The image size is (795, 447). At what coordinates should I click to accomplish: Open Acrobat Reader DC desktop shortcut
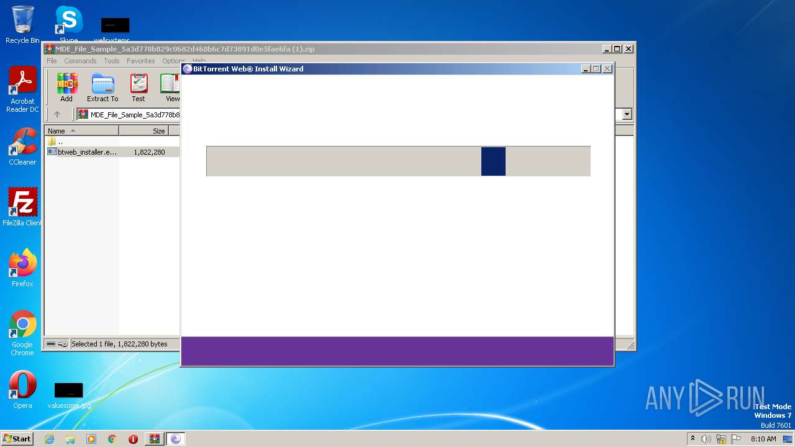(x=22, y=90)
